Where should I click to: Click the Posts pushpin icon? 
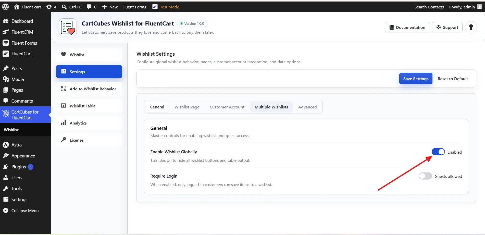[6, 68]
